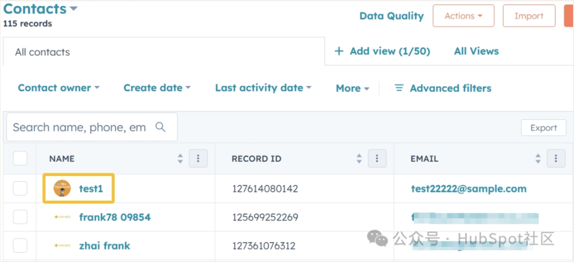Open RECORD ID column options menu
The image size is (574, 262).
click(x=377, y=158)
